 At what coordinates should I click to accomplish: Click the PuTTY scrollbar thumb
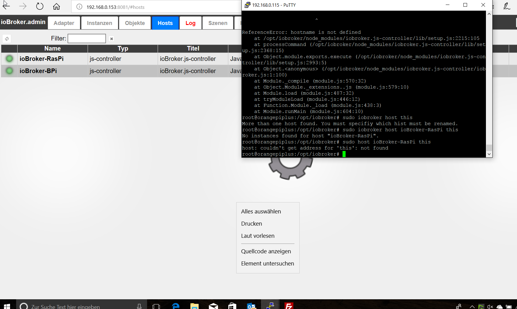489,148
